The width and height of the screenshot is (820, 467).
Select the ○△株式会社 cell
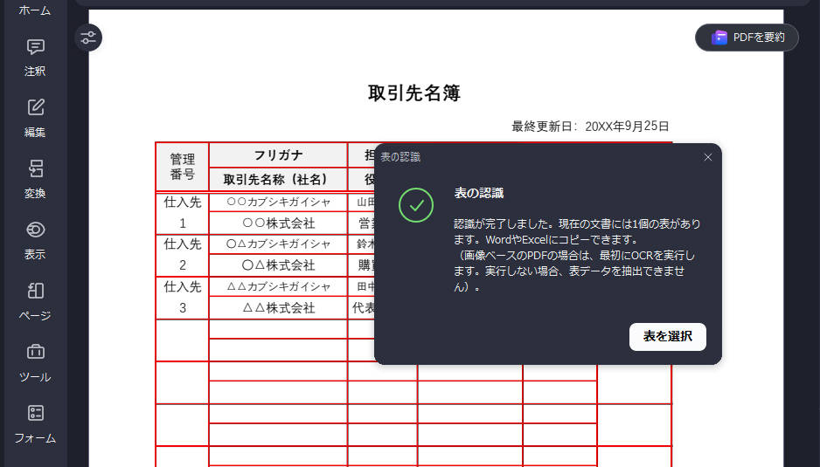[x=278, y=265]
